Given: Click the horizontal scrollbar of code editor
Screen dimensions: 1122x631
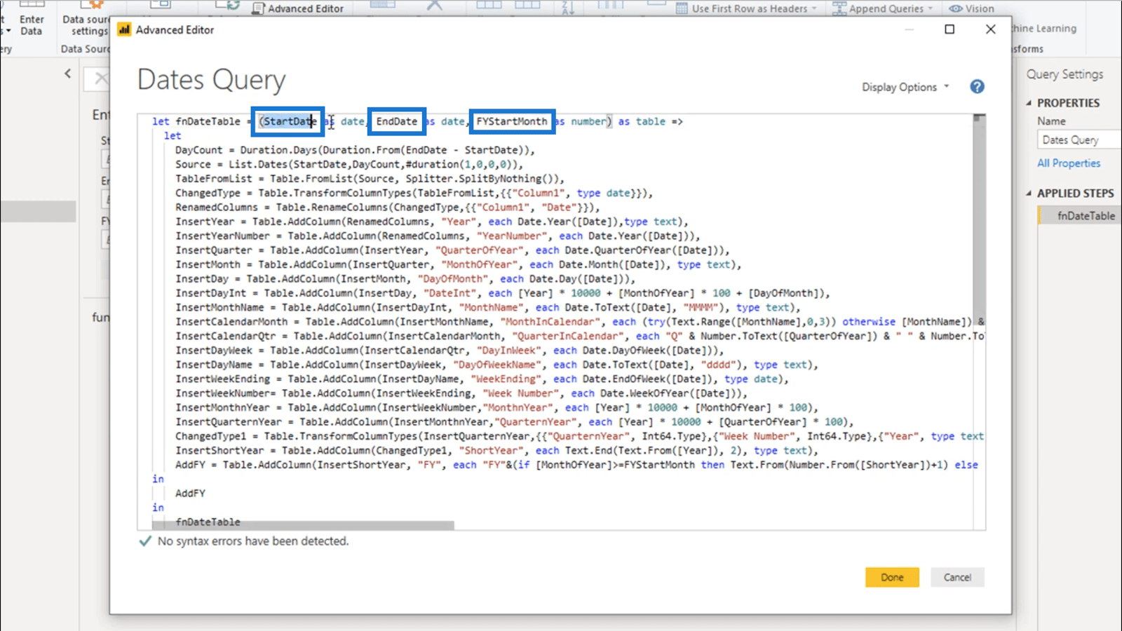Looking at the screenshot, I should coord(303,524).
